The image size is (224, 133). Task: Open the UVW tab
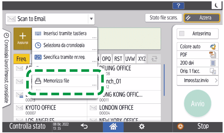(130, 59)
